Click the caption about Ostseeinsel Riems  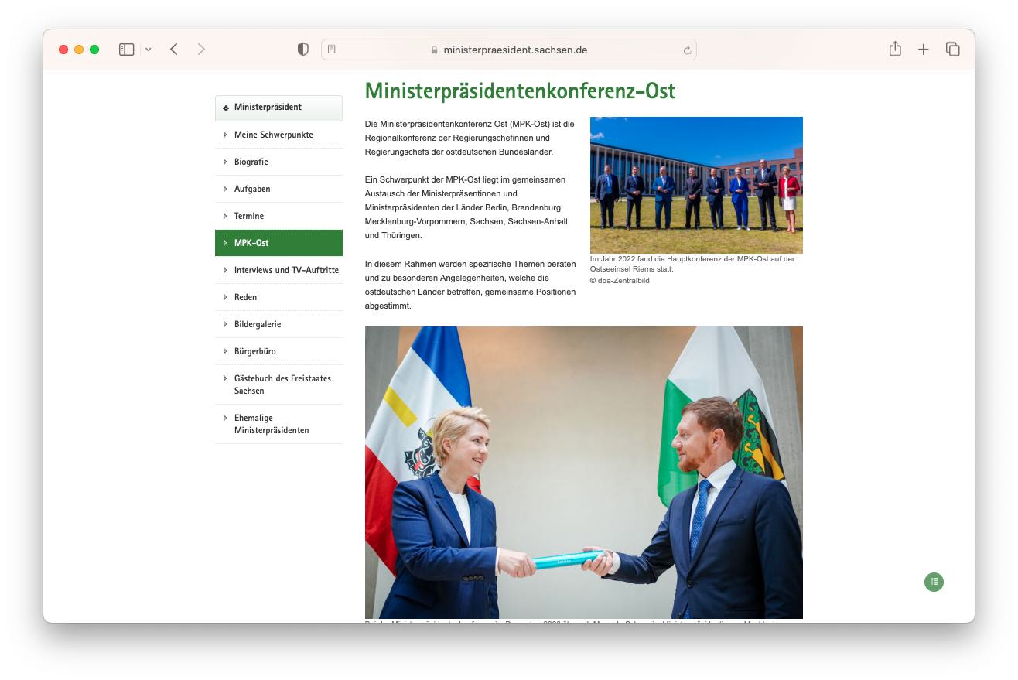coord(692,264)
